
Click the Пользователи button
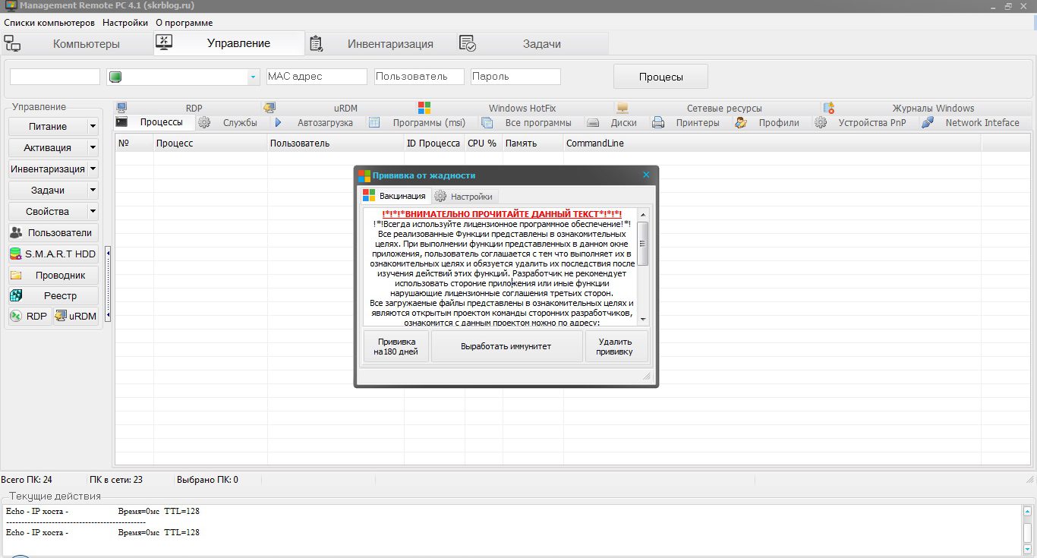point(53,233)
